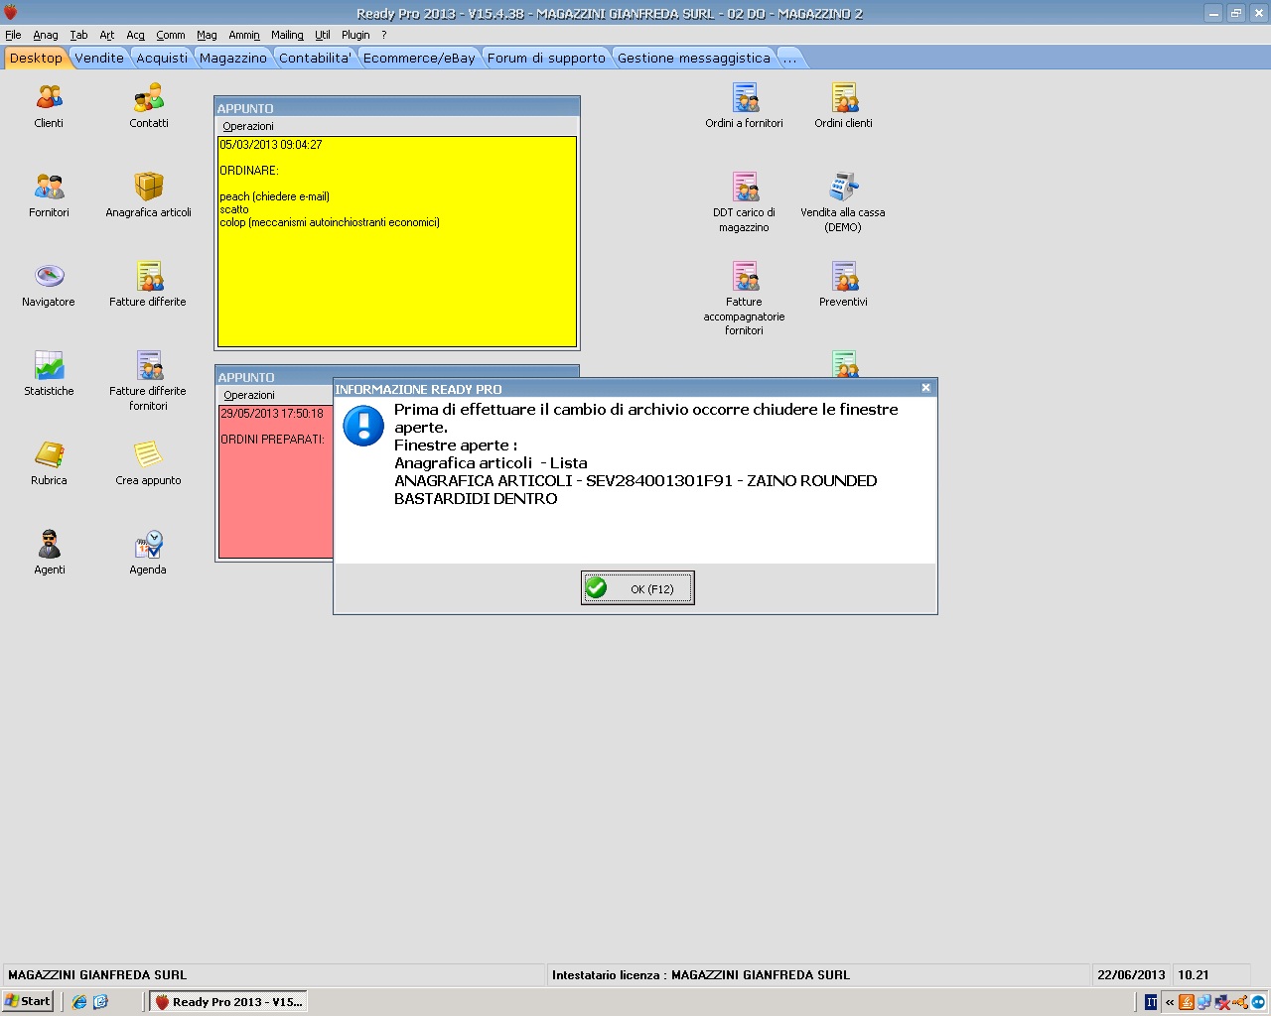Click the time 10.21 in status bar
The image size is (1271, 1016).
click(1194, 975)
